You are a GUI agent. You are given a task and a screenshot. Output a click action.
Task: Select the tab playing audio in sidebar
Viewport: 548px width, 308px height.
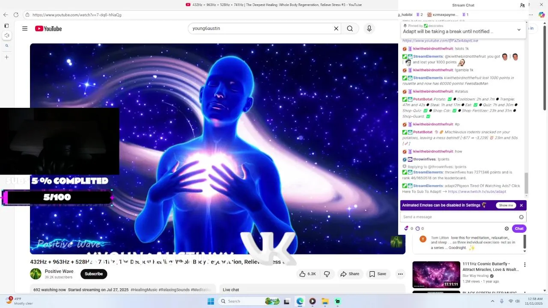[x=6, y=36]
